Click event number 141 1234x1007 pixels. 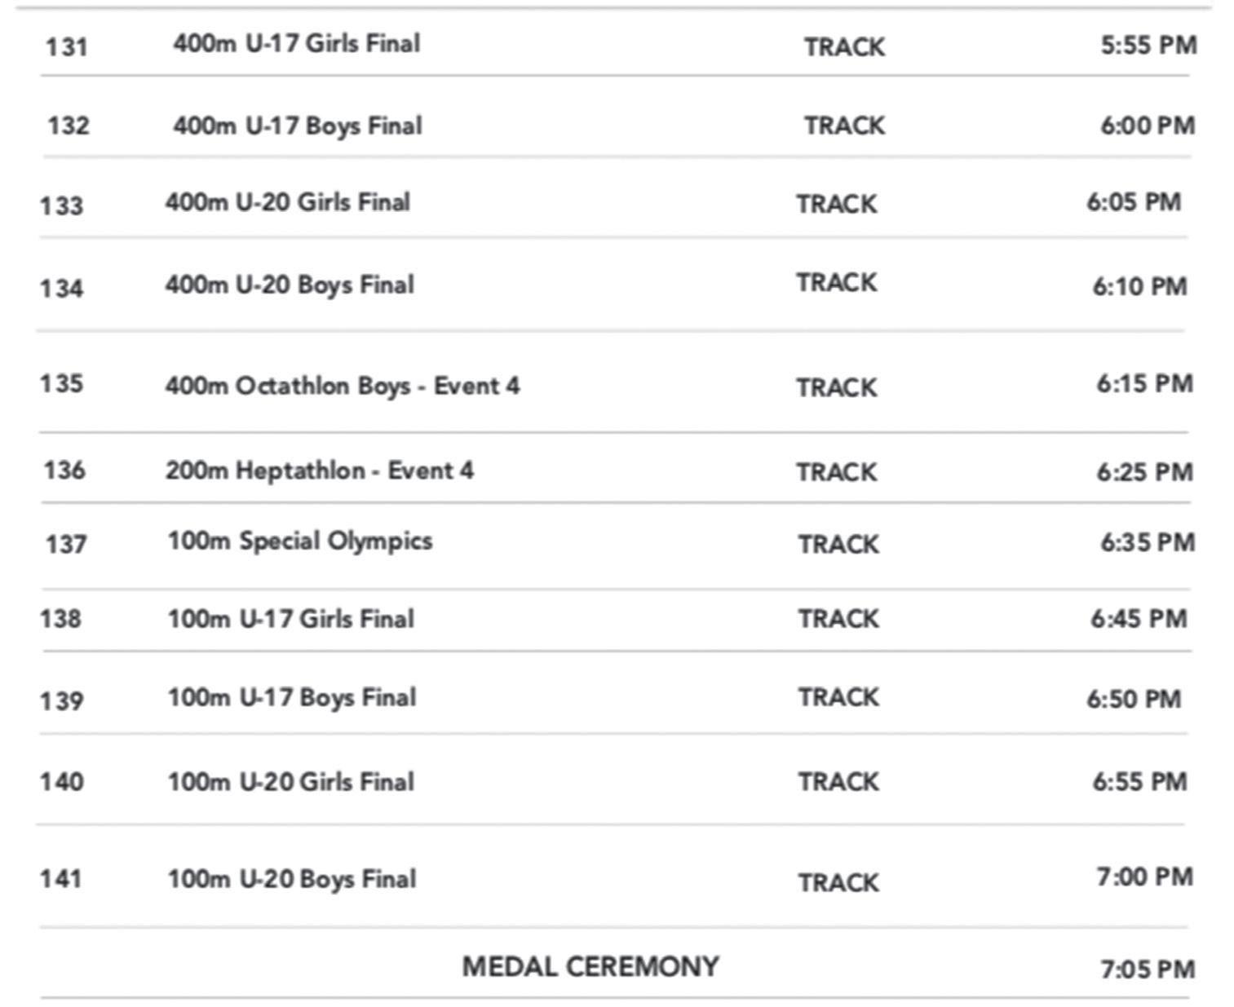[60, 879]
